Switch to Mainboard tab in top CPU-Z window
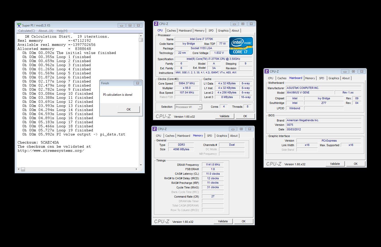Image resolution: width=381 pixels, height=247 pixels. pos(185,31)
